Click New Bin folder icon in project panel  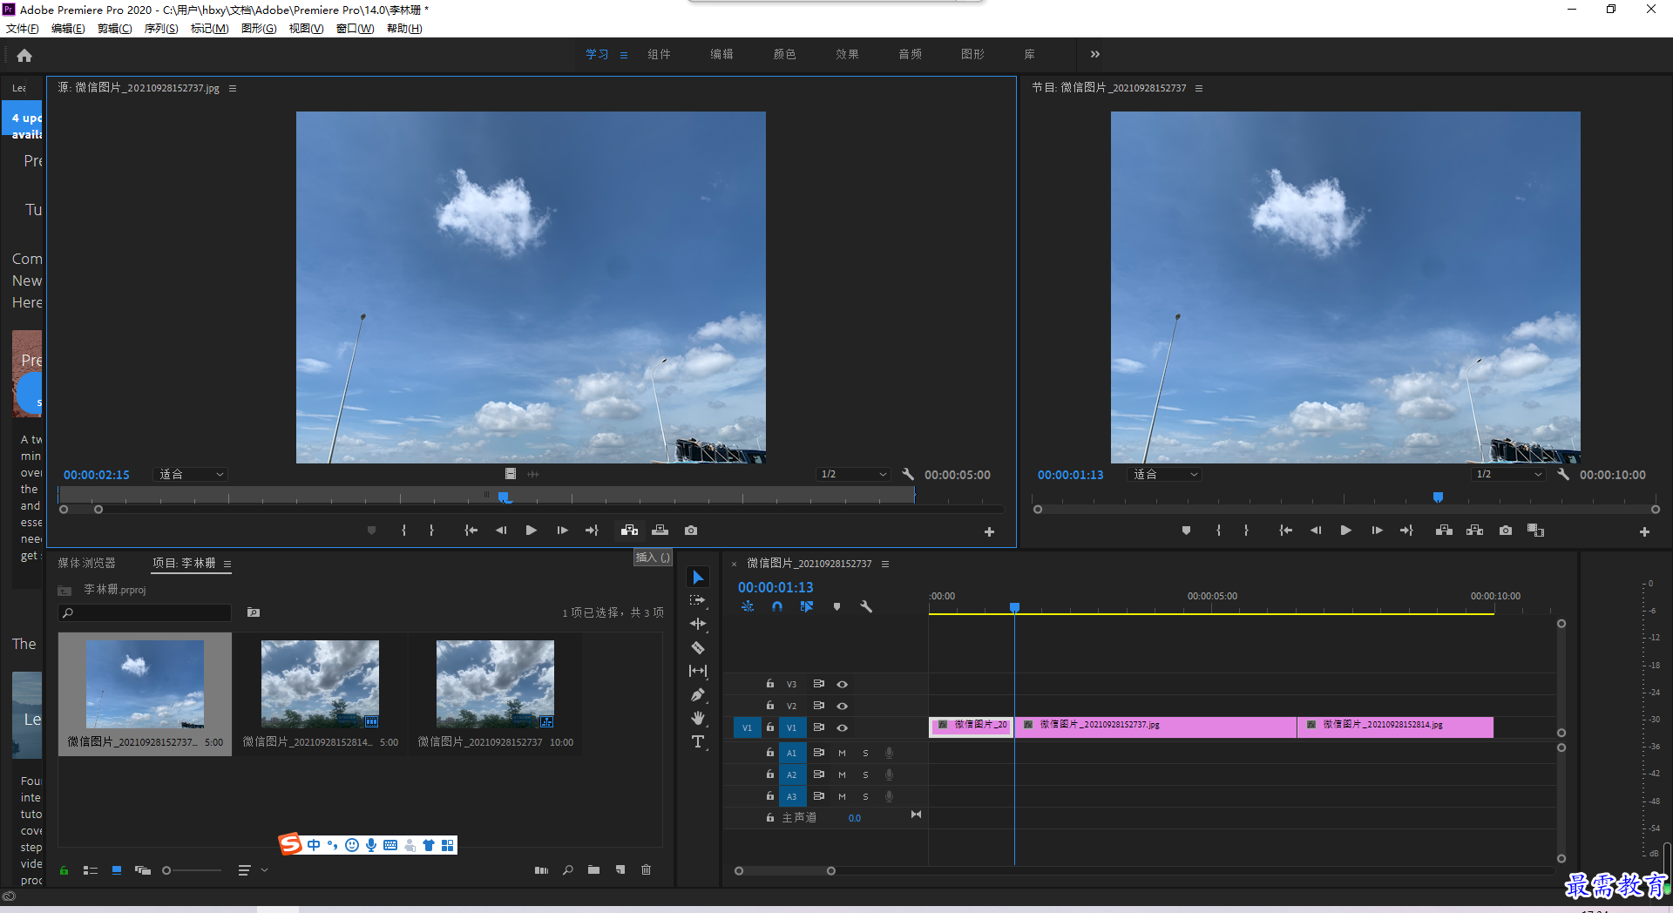593,869
